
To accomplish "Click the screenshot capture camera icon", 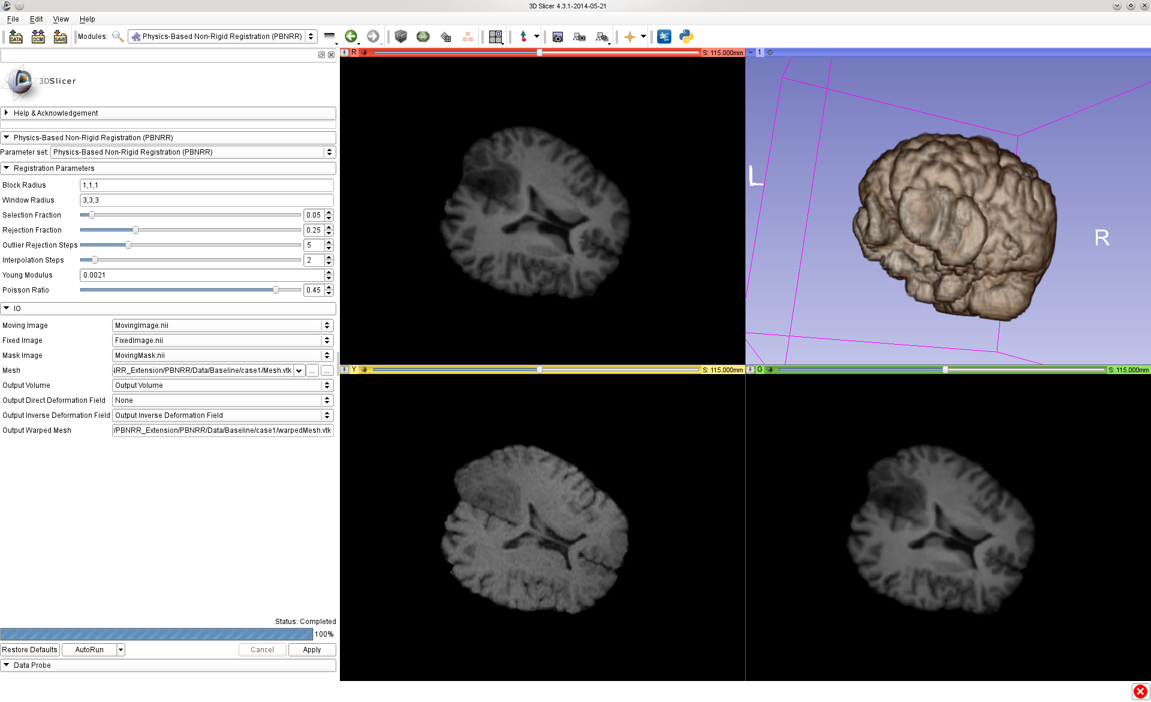I will pyautogui.click(x=558, y=37).
